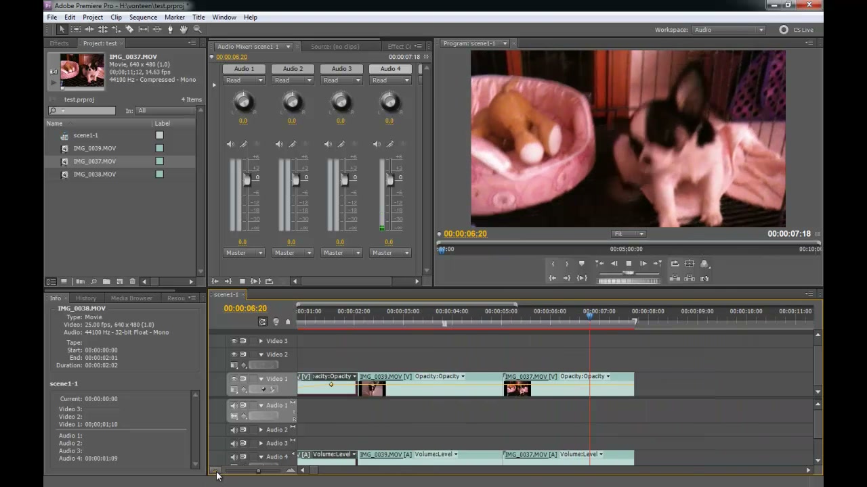Open the Marker menu

(x=175, y=17)
